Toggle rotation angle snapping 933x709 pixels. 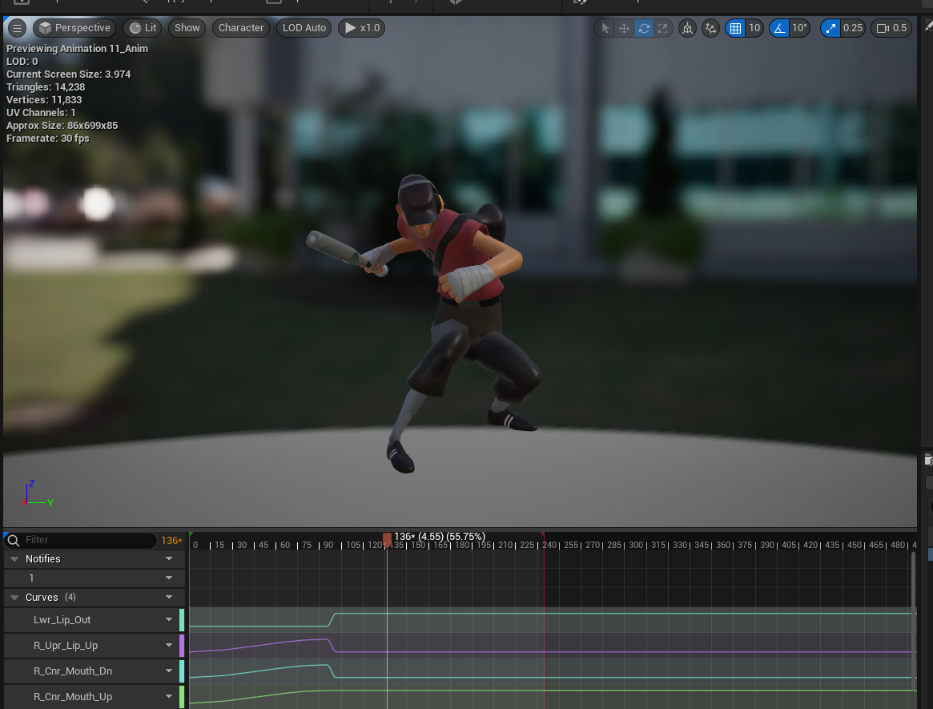pyautogui.click(x=779, y=28)
